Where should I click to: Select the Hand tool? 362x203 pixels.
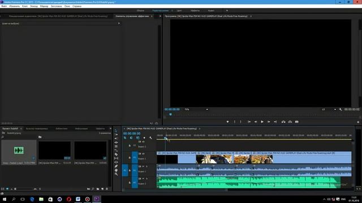pyautogui.click(x=116, y=170)
